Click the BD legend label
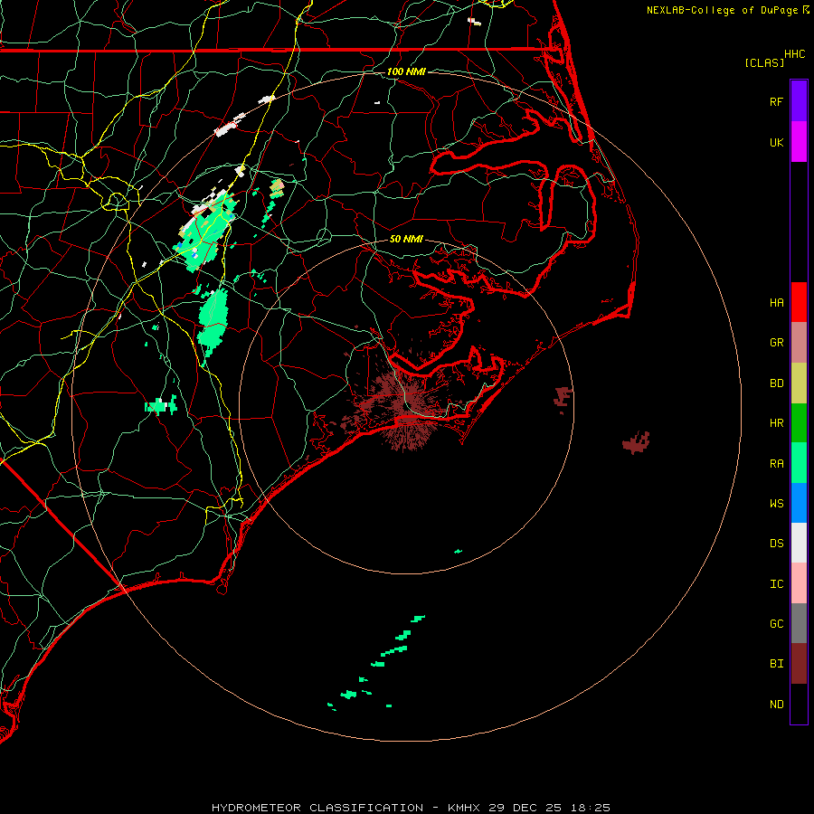Image resolution: width=814 pixels, height=814 pixels. [776, 383]
